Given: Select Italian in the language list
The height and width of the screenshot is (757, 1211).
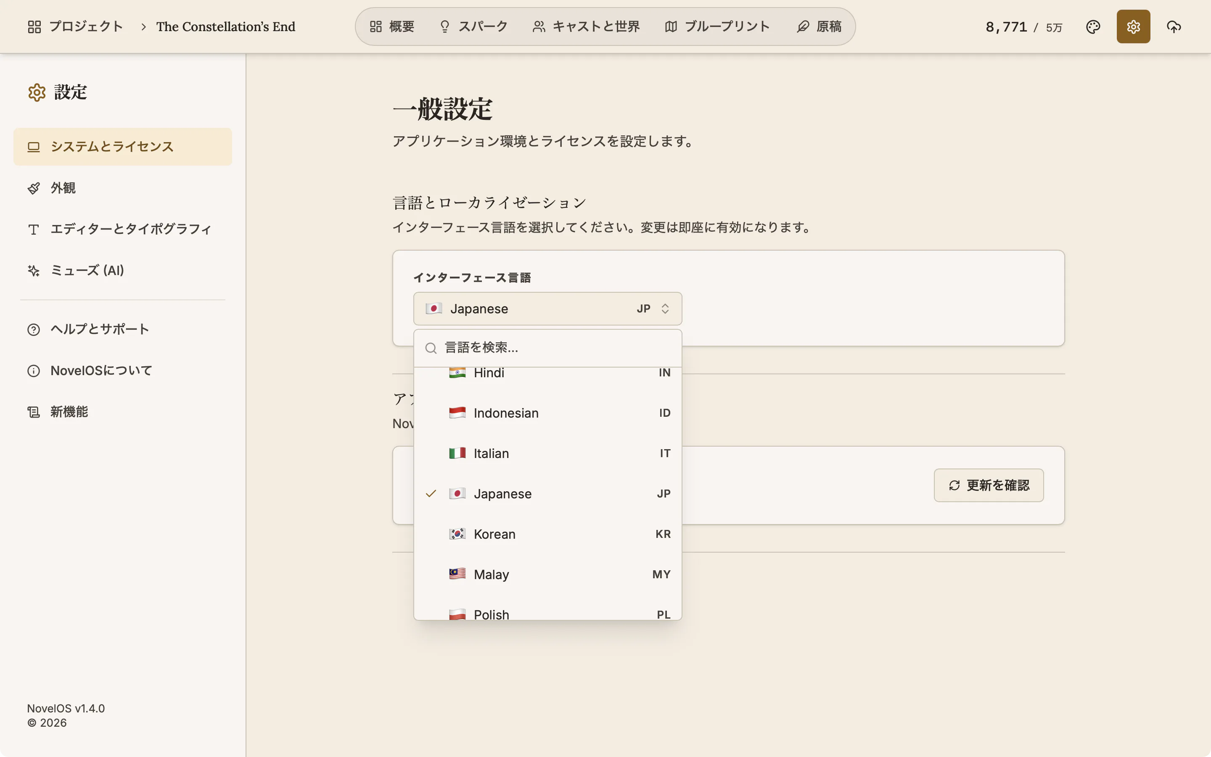Looking at the screenshot, I should 547,453.
